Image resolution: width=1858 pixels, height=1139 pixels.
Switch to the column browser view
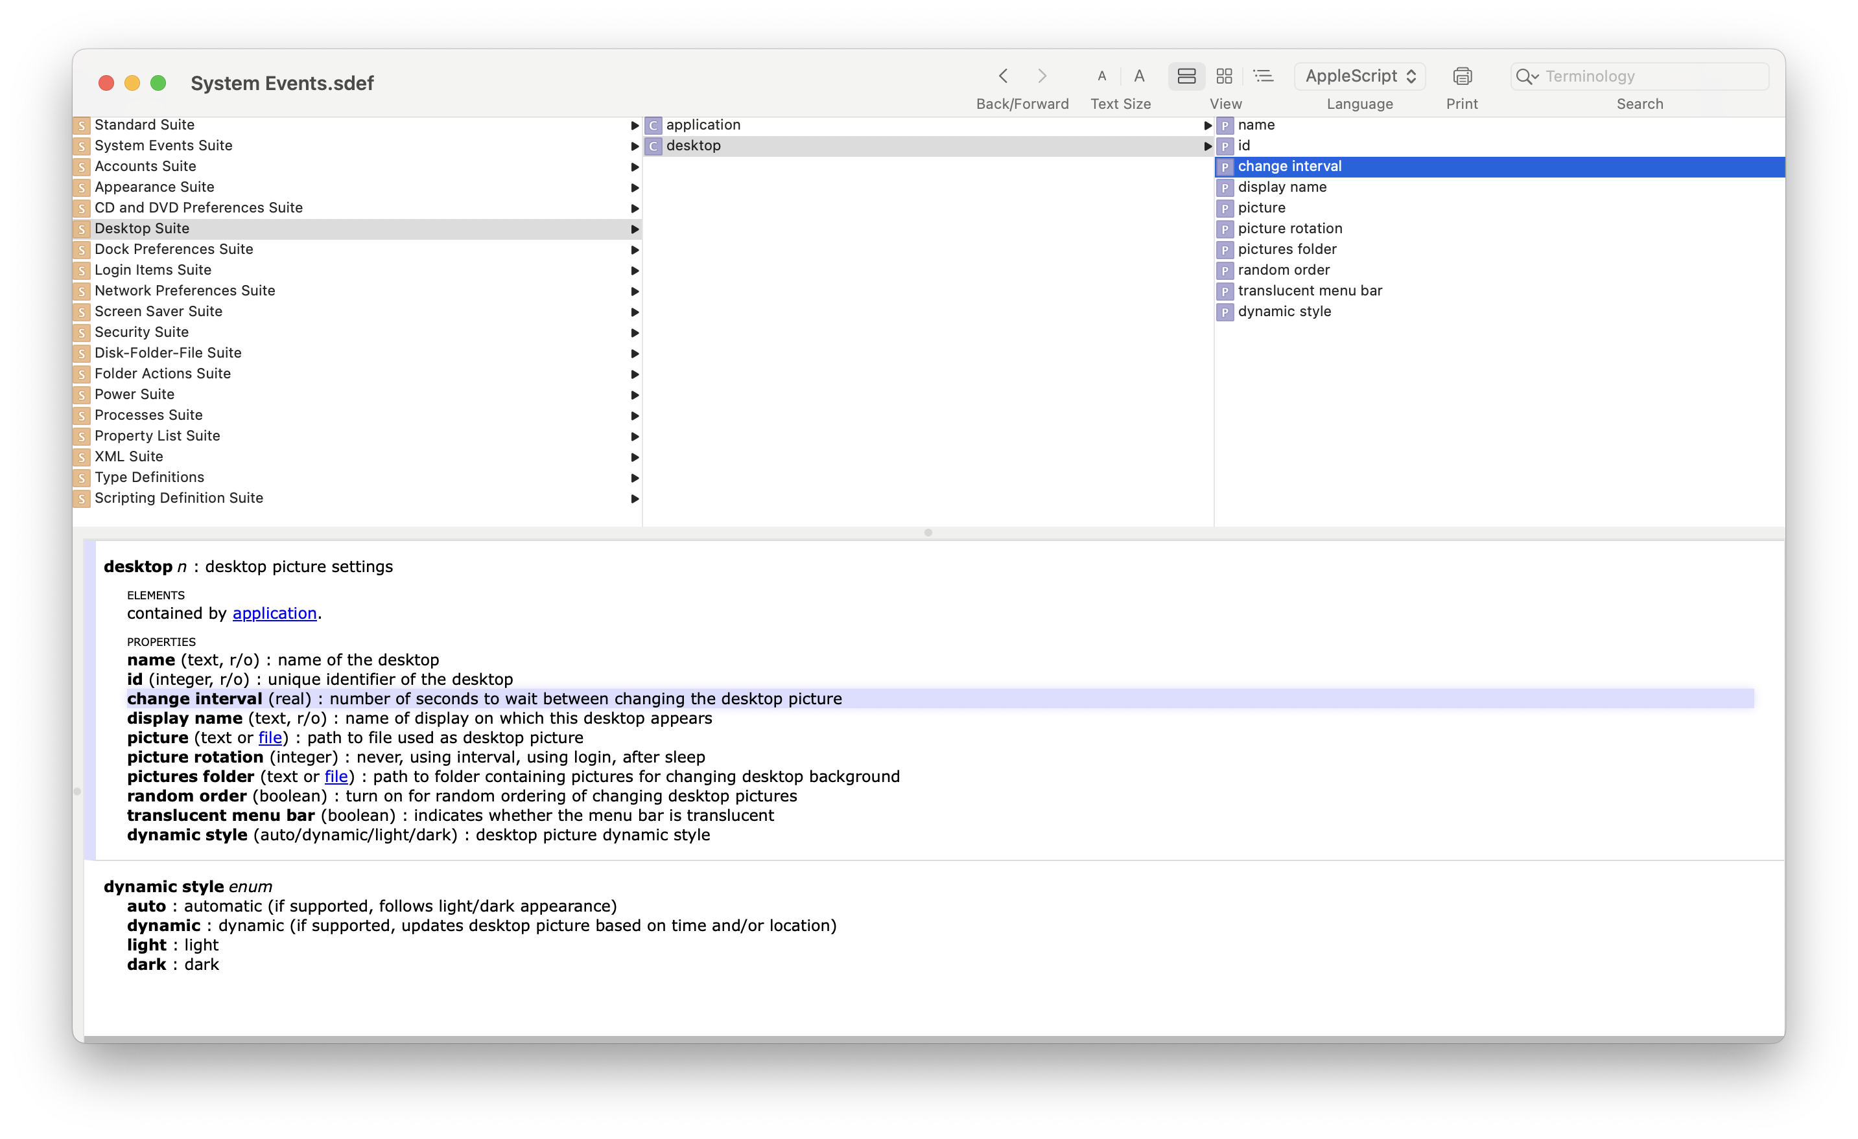[1187, 76]
